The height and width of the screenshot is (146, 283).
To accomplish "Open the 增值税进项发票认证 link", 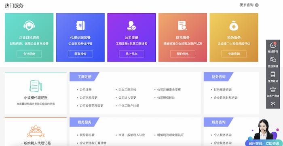I will click(x=170, y=135).
